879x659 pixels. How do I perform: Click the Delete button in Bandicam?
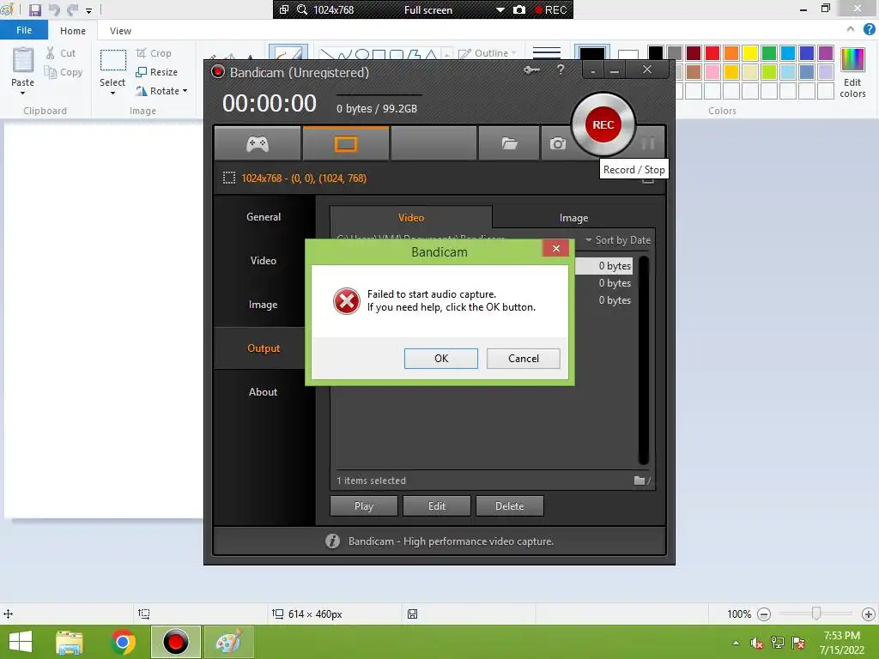pyautogui.click(x=510, y=506)
